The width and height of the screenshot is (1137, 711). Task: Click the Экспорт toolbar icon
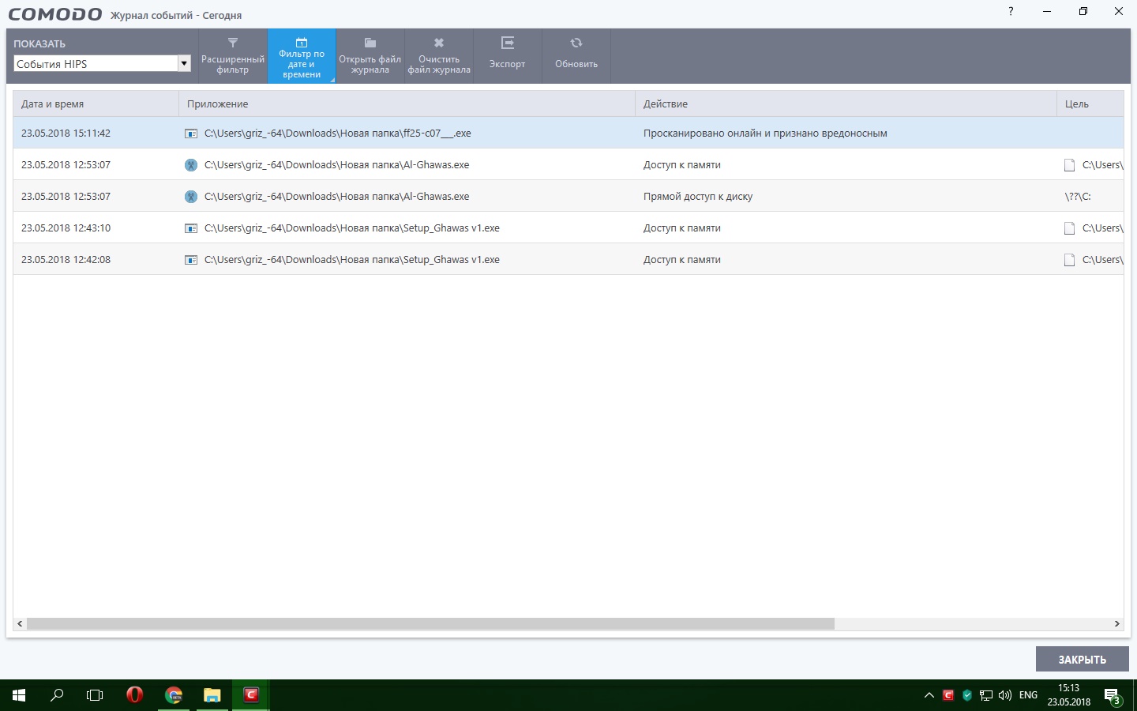coord(507,56)
